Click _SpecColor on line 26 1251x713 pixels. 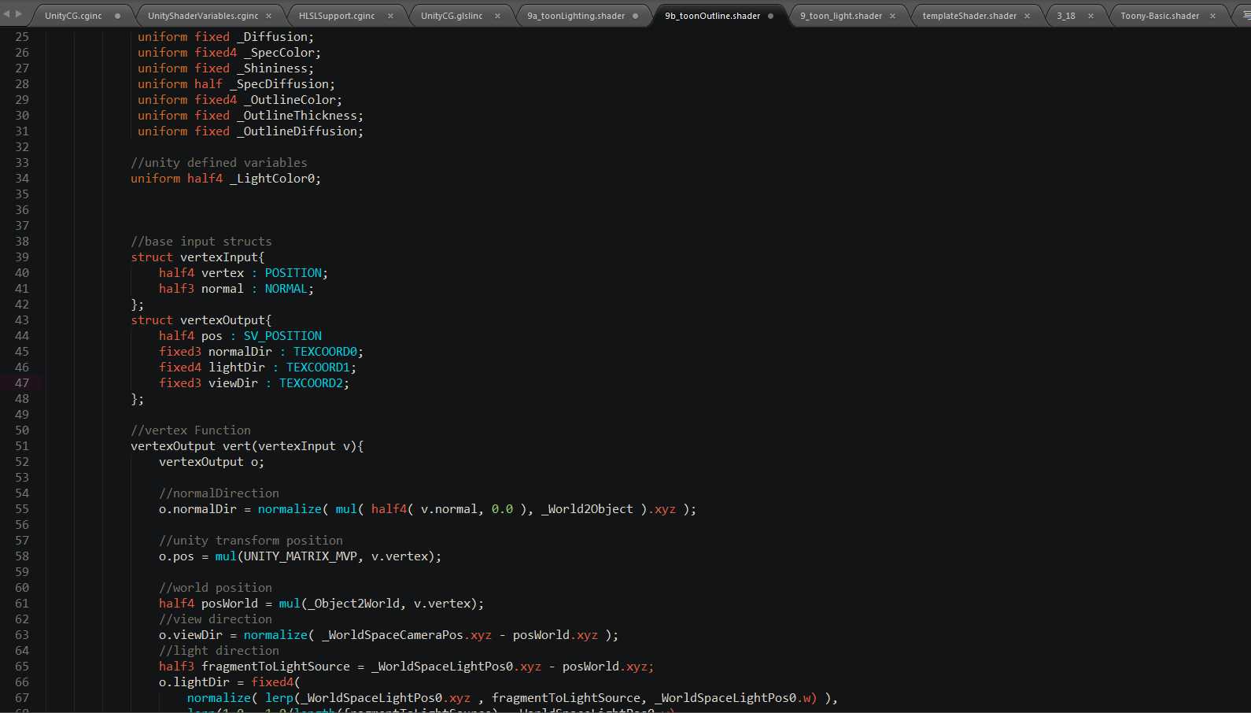279,53
